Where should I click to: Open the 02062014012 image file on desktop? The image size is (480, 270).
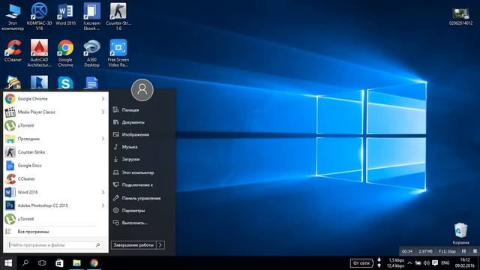point(460,16)
